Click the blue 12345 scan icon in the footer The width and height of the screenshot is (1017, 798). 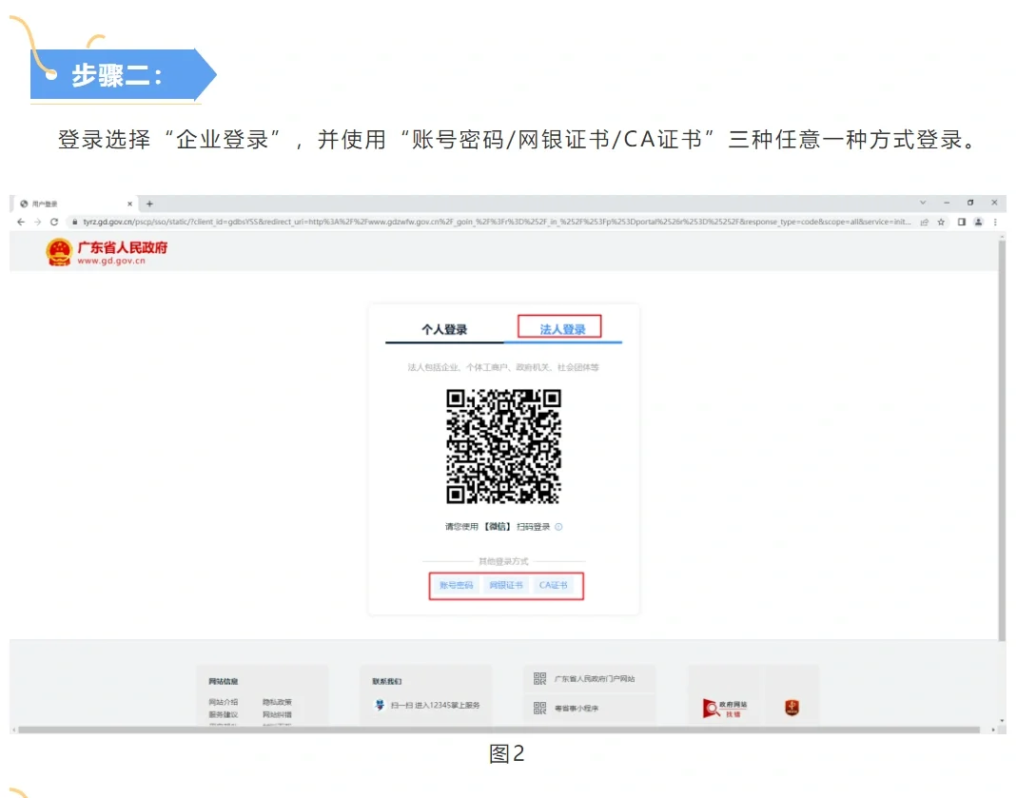(x=379, y=704)
